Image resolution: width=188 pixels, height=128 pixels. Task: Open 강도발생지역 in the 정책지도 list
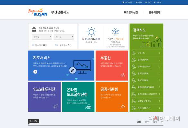[x=143, y=60]
